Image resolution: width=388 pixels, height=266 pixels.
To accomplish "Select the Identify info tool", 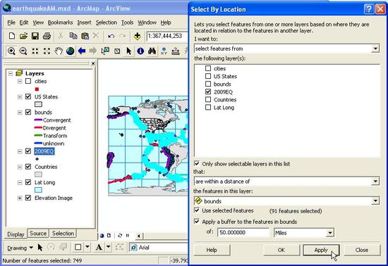I will pyautogui.click(x=140, y=51).
